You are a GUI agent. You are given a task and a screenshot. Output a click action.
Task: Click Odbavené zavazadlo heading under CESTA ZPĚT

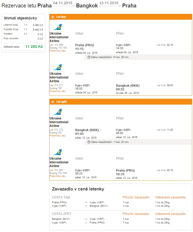170,214
